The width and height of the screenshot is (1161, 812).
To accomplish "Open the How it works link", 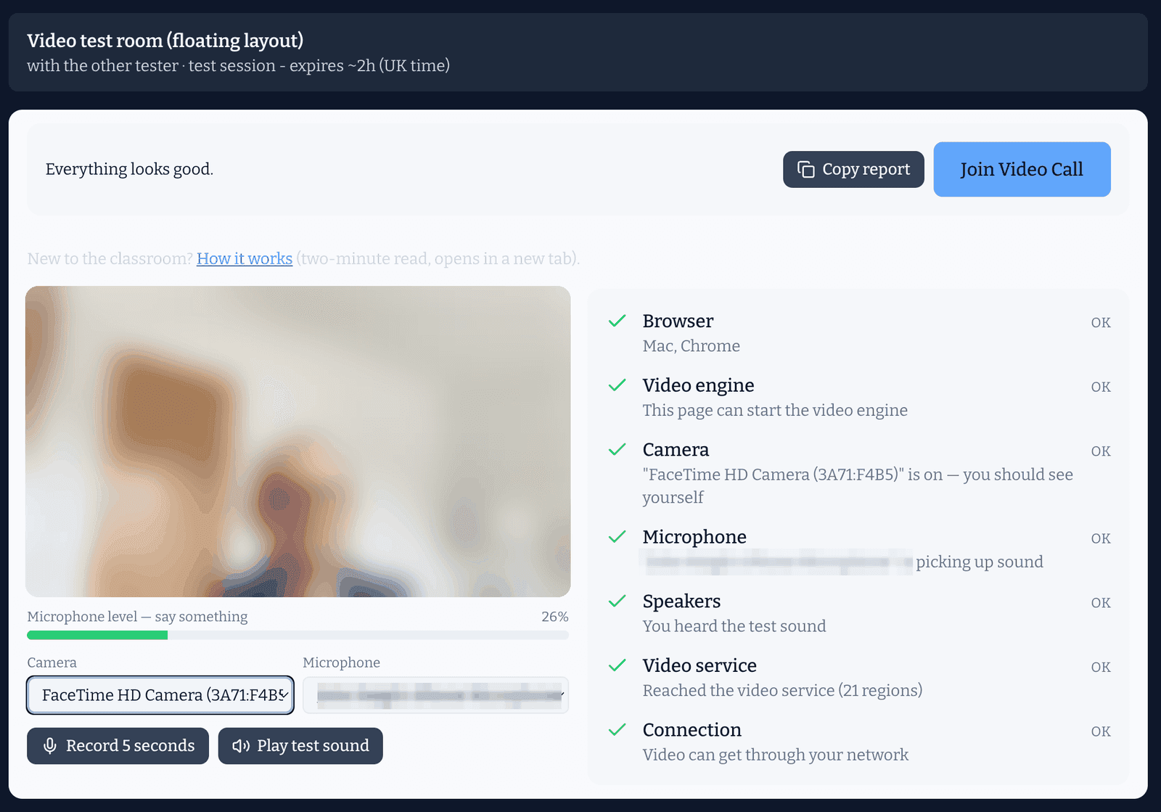I will coord(245,258).
